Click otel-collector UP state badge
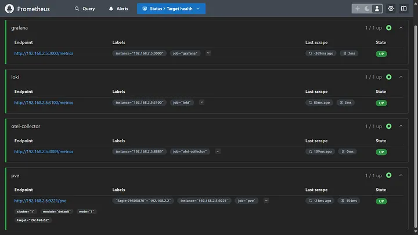Image resolution: width=418 pixels, height=235 pixels. 381,152
